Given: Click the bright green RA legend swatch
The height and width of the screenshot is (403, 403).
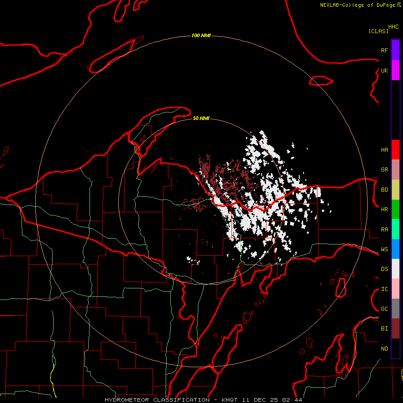Looking at the screenshot, I should (x=395, y=229).
